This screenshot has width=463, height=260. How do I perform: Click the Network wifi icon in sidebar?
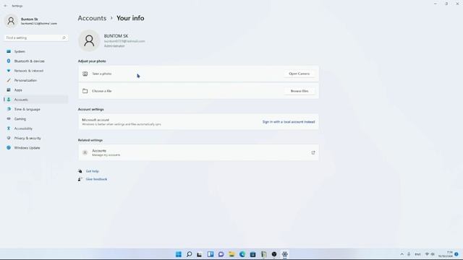[9, 71]
